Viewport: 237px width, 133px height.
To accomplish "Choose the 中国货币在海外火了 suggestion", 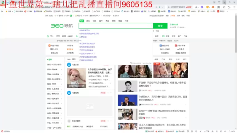I will (87, 53).
